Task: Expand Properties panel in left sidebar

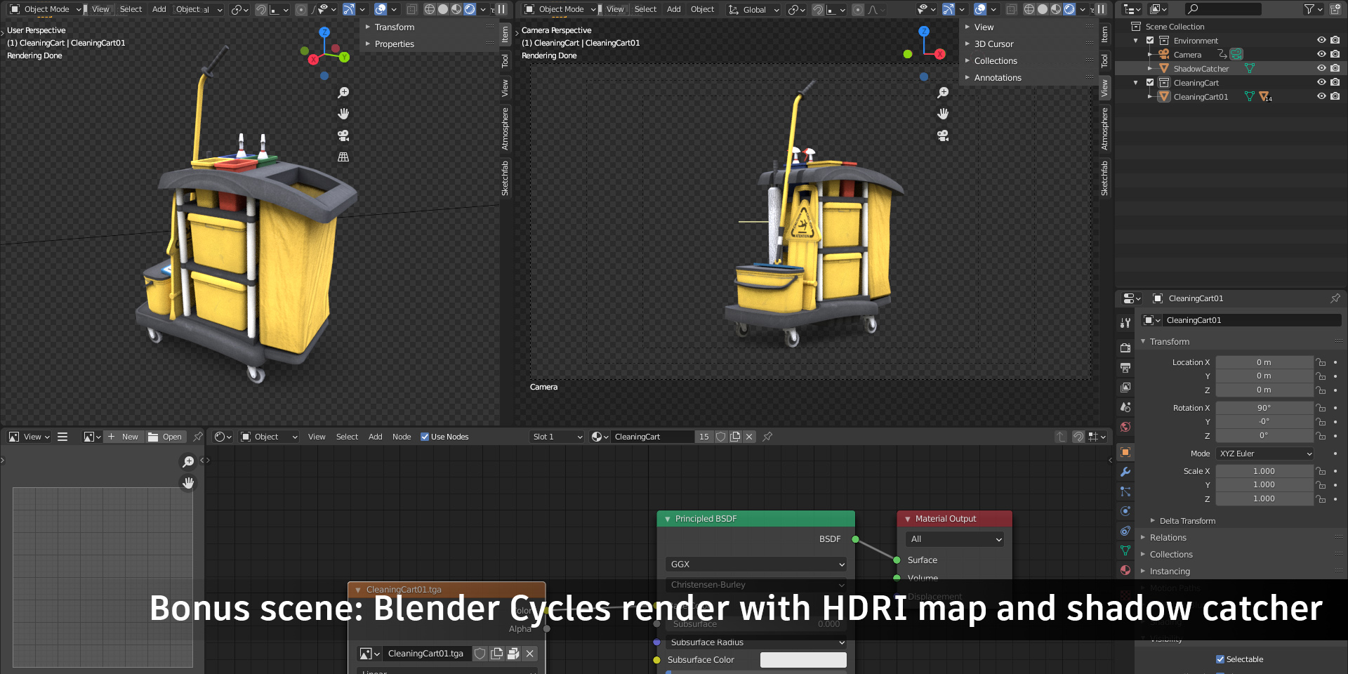Action: 394,44
